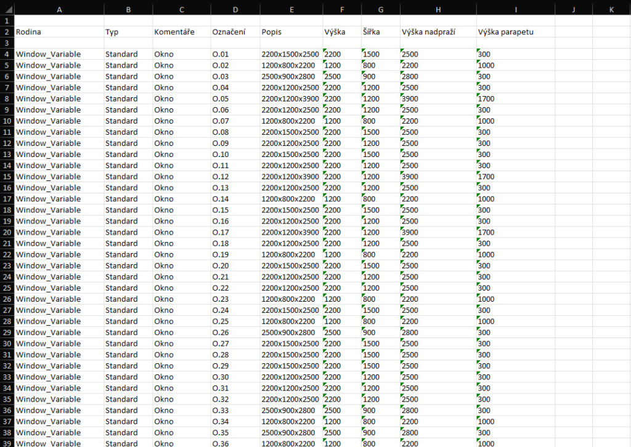
Task: Click the Select All corner button
Action: click(7, 10)
